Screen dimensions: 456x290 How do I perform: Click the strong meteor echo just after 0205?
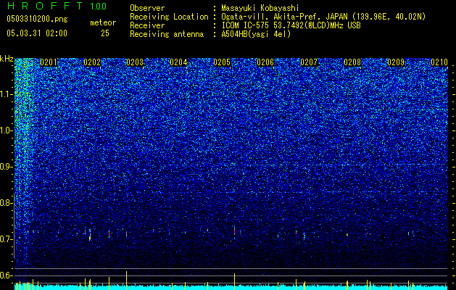(x=234, y=231)
